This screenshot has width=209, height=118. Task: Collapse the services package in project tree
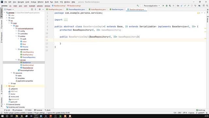tap(16, 60)
